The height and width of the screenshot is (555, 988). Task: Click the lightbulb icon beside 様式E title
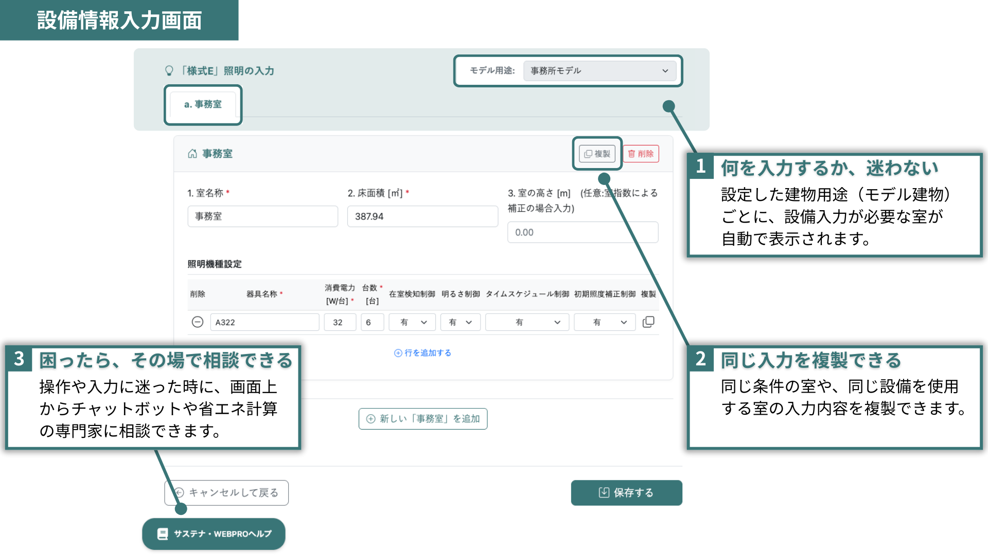(169, 71)
